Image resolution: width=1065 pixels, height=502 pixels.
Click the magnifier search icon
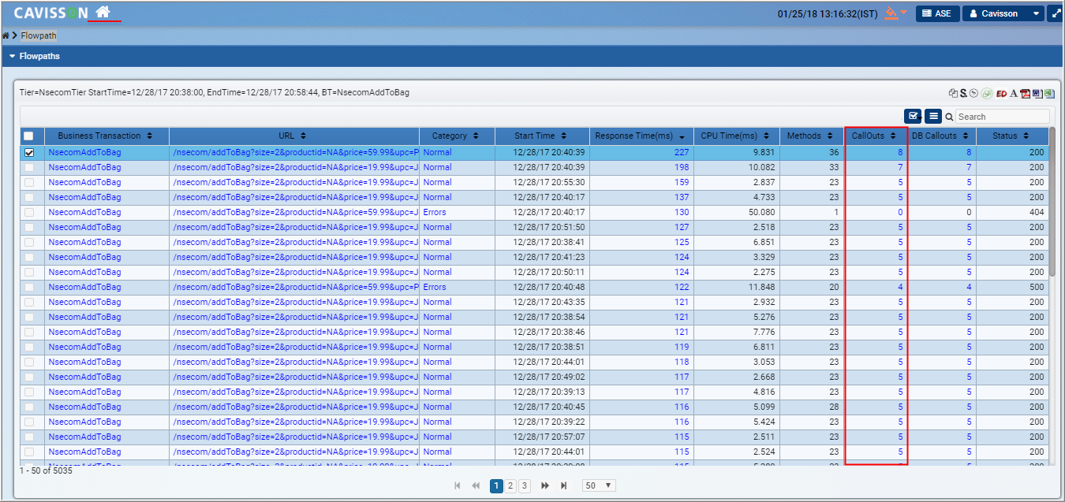coord(949,117)
